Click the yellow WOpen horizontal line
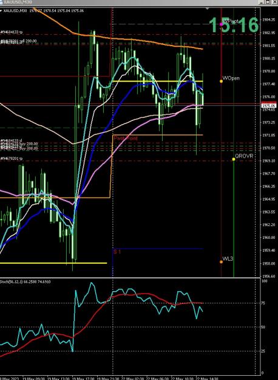Screen dimensions: 278x380 (157, 81)
